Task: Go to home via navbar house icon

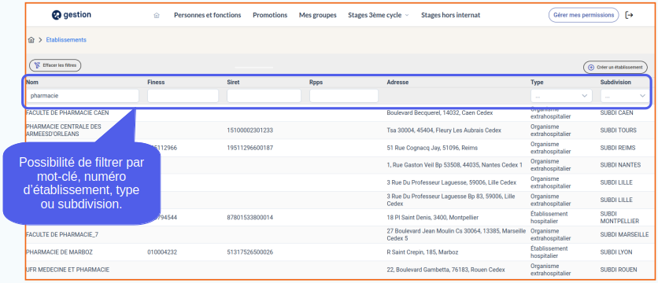Action: [x=157, y=16]
